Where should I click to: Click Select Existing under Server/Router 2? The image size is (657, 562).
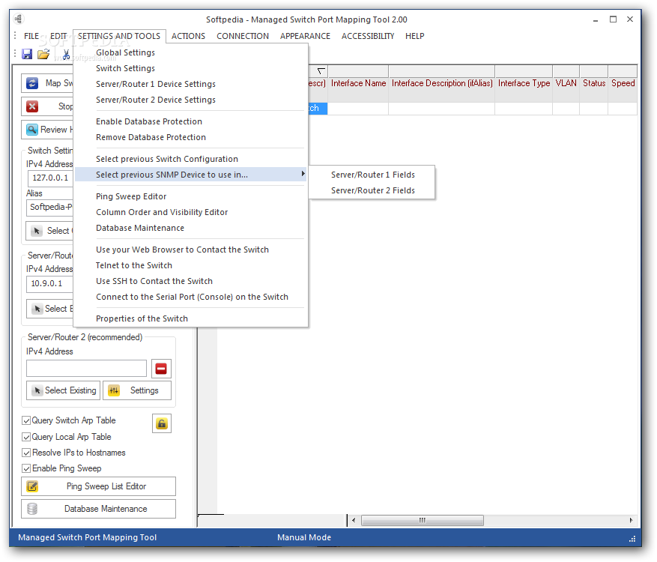coord(63,390)
